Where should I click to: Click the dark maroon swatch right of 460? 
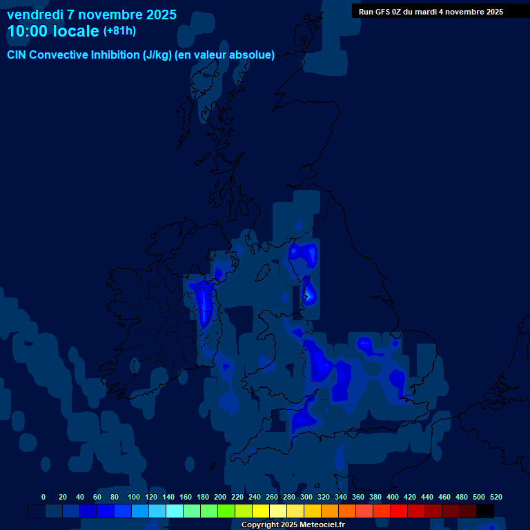coord(451,511)
